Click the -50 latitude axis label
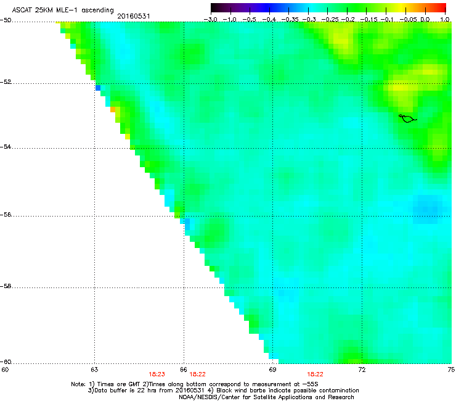 coord(6,20)
